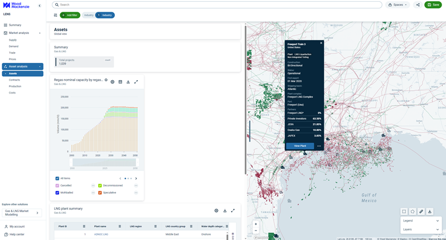Click the share icon in top bar

pyautogui.click(x=418, y=4)
